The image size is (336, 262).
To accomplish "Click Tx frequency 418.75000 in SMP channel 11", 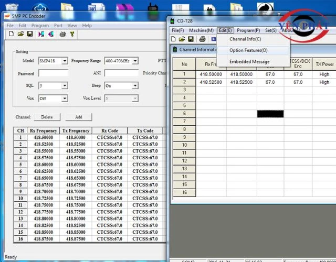I will pos(76,205).
